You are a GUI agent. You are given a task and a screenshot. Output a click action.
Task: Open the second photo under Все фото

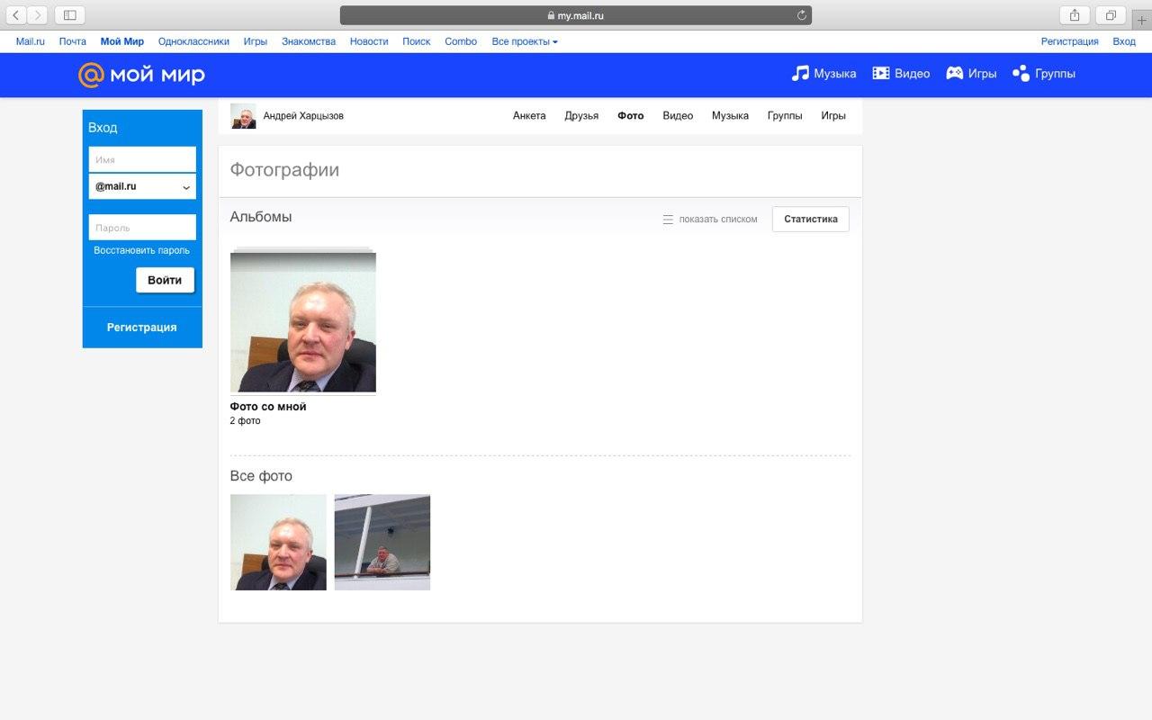click(382, 542)
